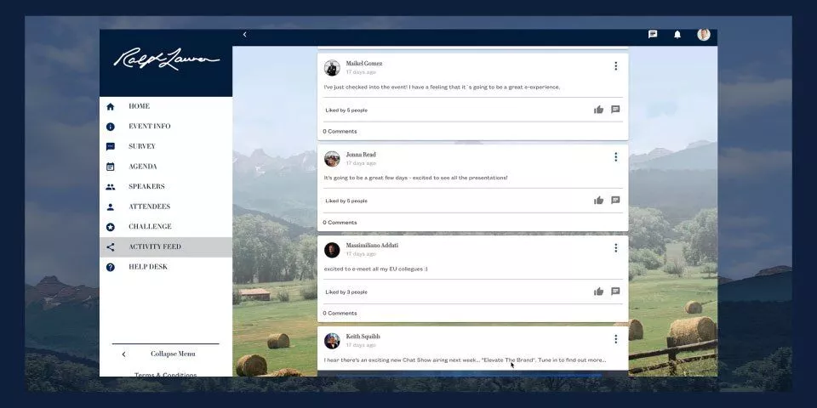Comment on Maikel Gomez's post
817x408 pixels.
pos(615,110)
